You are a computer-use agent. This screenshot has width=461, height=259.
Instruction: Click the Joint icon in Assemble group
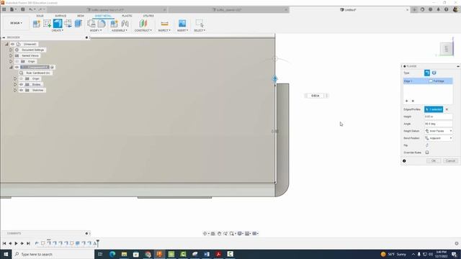[125, 24]
